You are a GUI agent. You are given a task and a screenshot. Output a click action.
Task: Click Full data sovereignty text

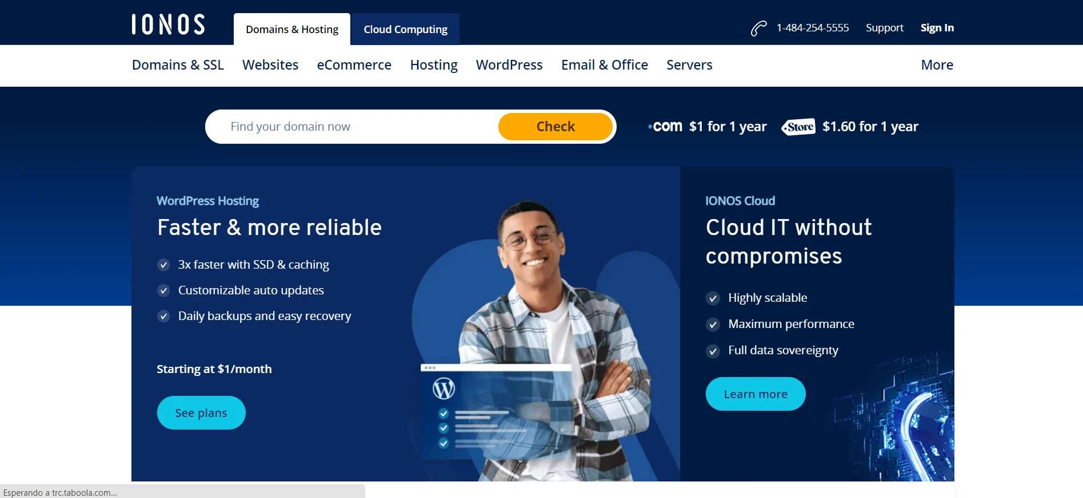coord(783,350)
